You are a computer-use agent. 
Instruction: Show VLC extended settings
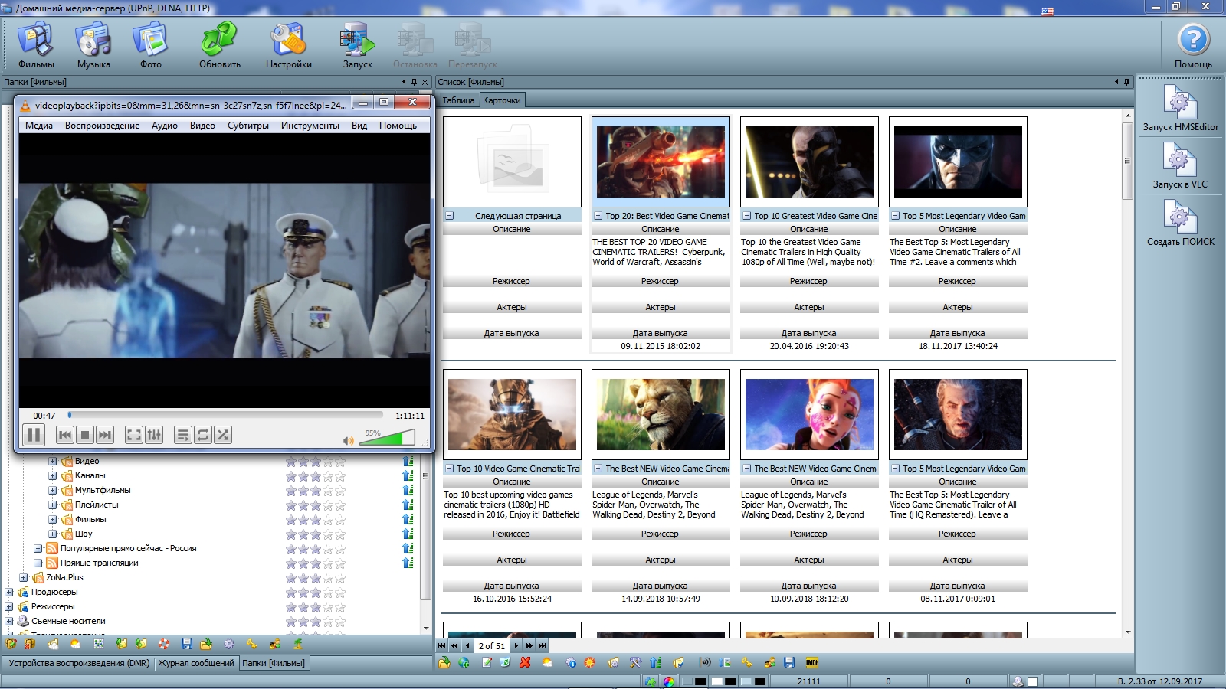pos(154,435)
